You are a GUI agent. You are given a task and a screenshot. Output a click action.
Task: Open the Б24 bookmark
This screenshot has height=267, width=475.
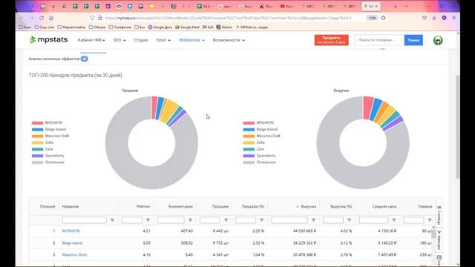point(208,27)
